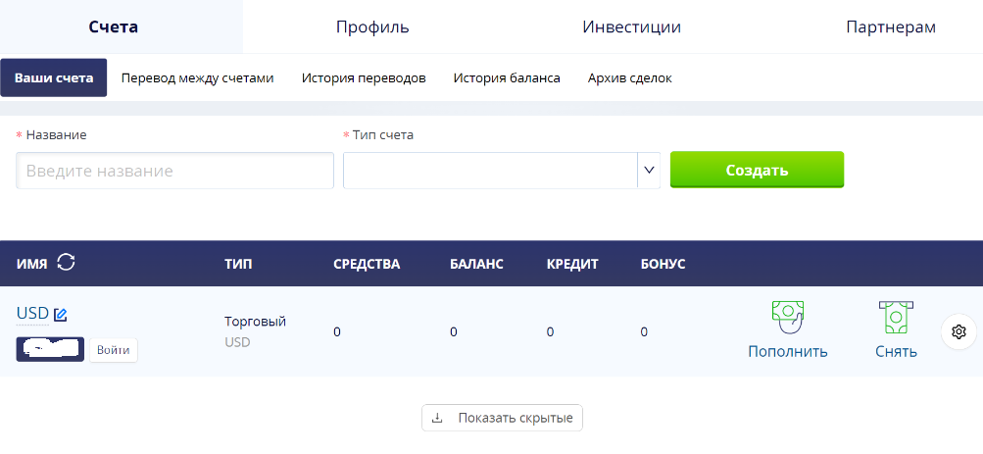Open the Тип счета combo box field
This screenshot has height=454, width=983.
502,170
